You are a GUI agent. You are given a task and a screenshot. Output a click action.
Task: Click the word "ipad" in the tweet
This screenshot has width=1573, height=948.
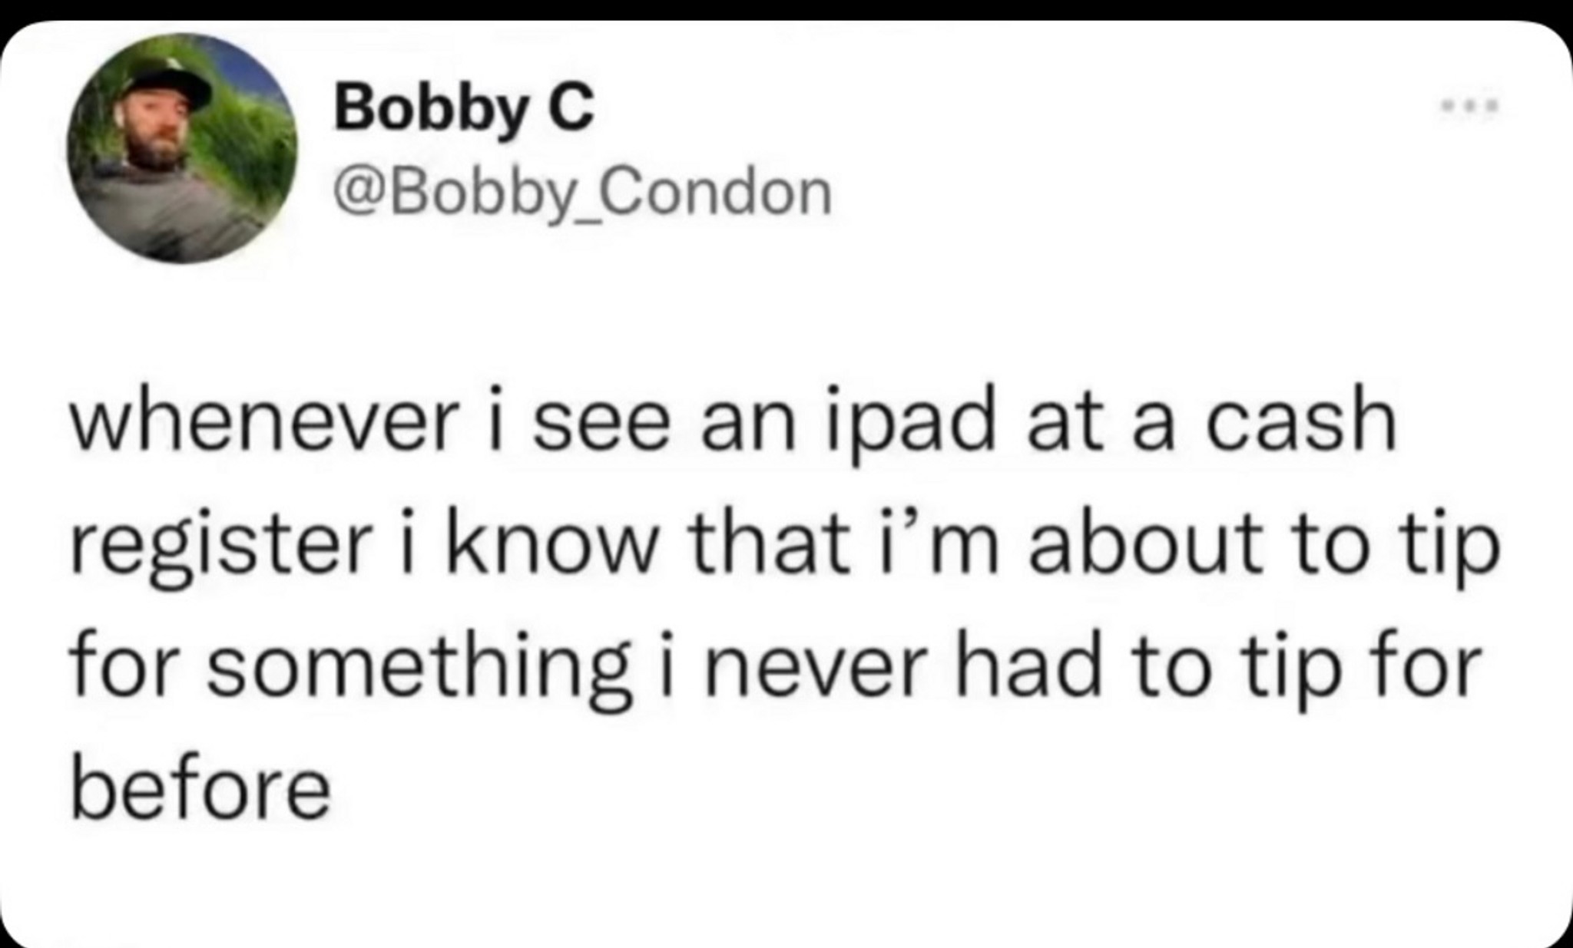pyautogui.click(x=911, y=432)
